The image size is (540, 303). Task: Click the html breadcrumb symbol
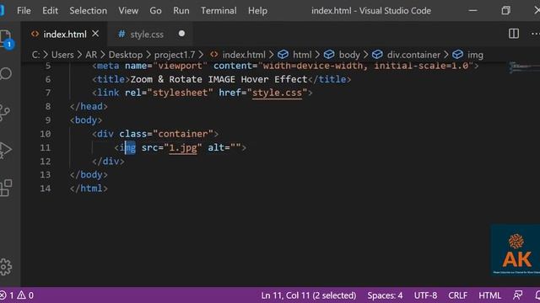point(302,55)
